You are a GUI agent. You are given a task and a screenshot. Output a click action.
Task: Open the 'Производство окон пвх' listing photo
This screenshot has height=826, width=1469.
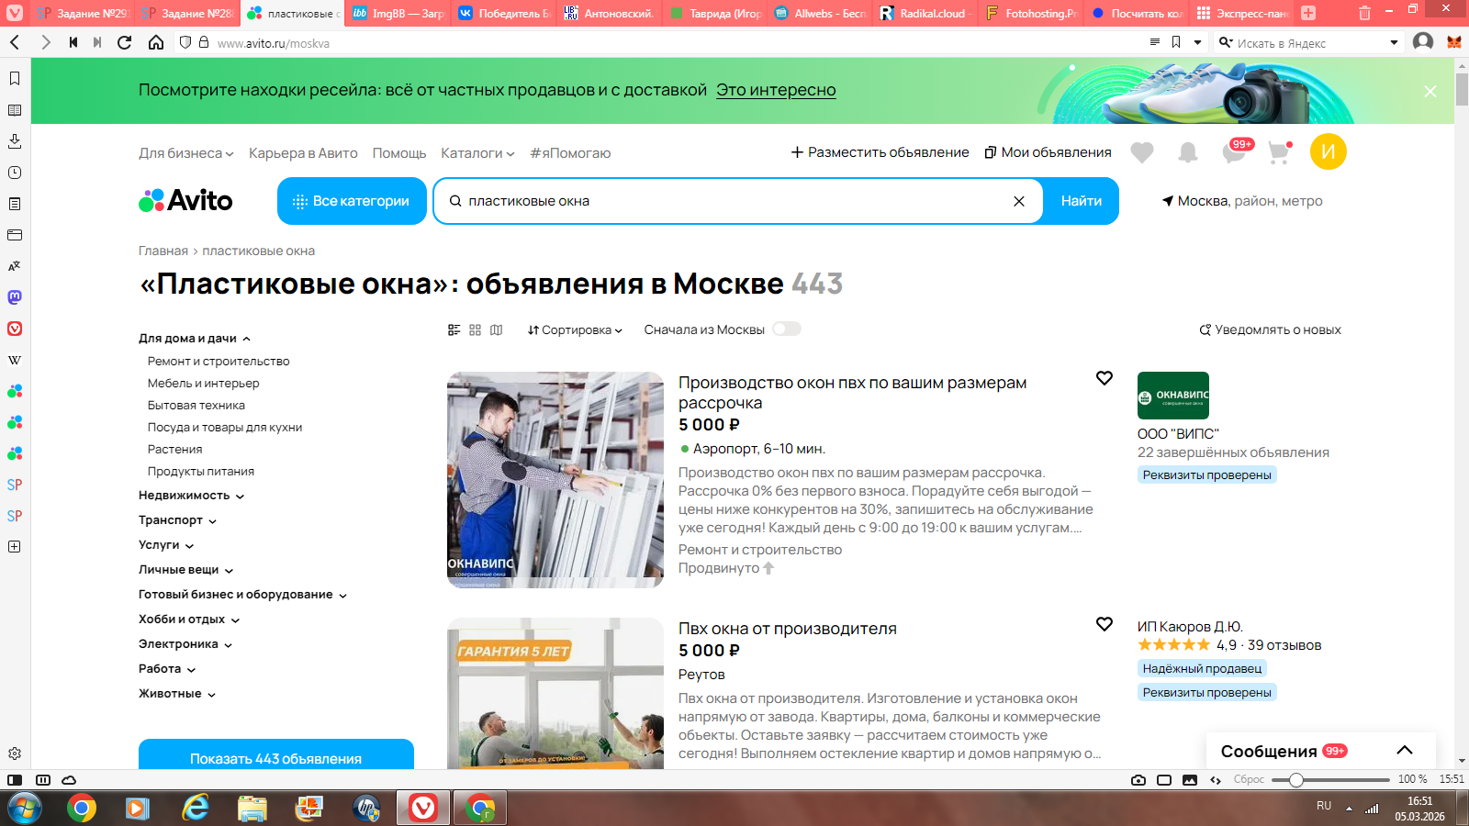pos(555,480)
